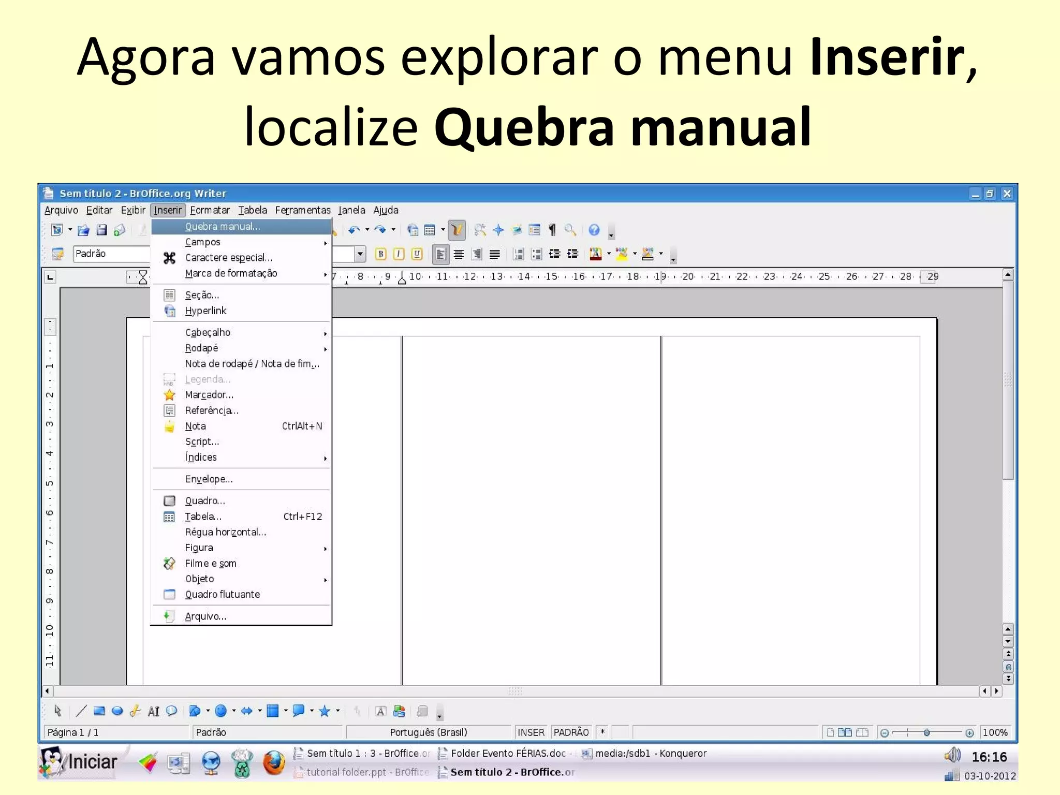The height and width of the screenshot is (795, 1060).
Task: Switch to tutorial folder.ppt taskbar window
Action: coord(362,772)
